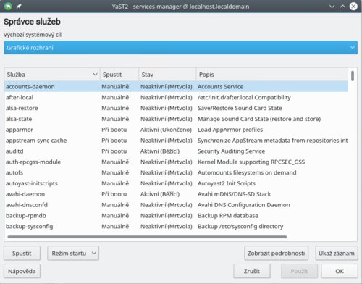Click the YaST application icon in title bar

point(8,6)
